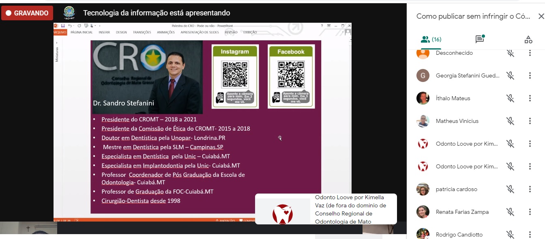545x239 pixels.
Task: Click the CRO-MT logo beside presenter name
Action: point(69,13)
